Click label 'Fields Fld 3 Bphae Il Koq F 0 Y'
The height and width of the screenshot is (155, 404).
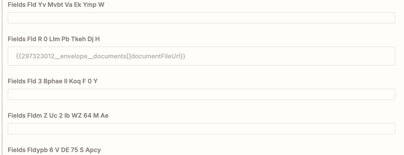(x=52, y=81)
